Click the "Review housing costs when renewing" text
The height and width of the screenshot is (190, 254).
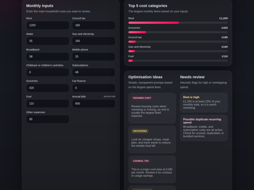pyautogui.click(x=150, y=111)
